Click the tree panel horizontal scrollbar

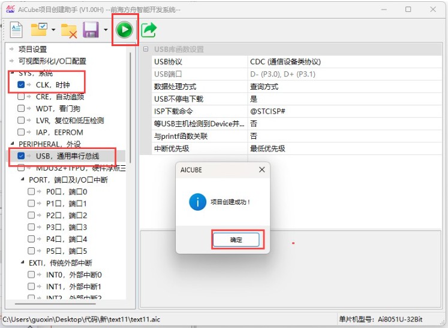pos(55,303)
